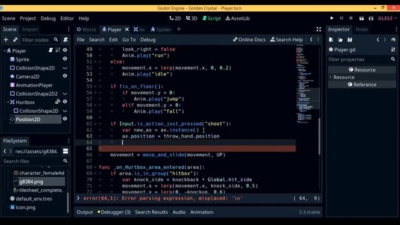This screenshot has height=225, width=400.
Task: Click the filter nodes search magnifier
Action: coord(56,39)
